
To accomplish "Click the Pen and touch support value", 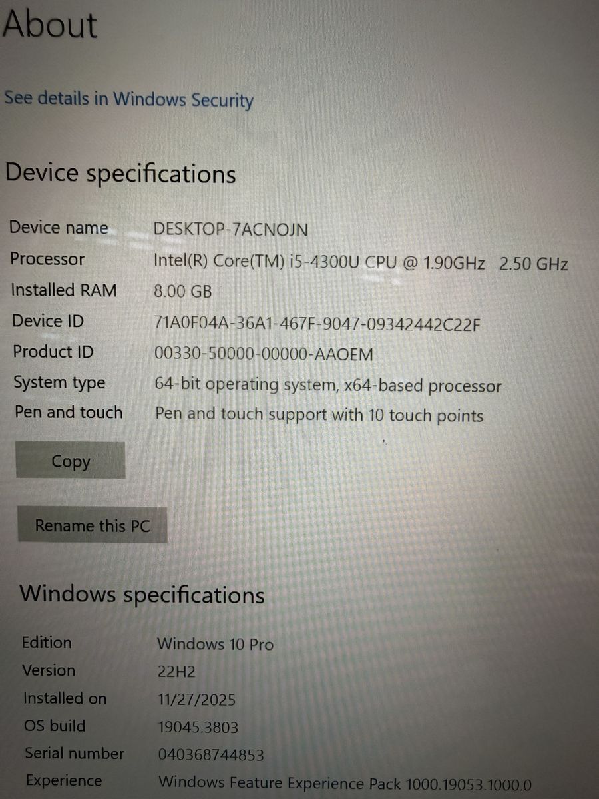I will (319, 415).
